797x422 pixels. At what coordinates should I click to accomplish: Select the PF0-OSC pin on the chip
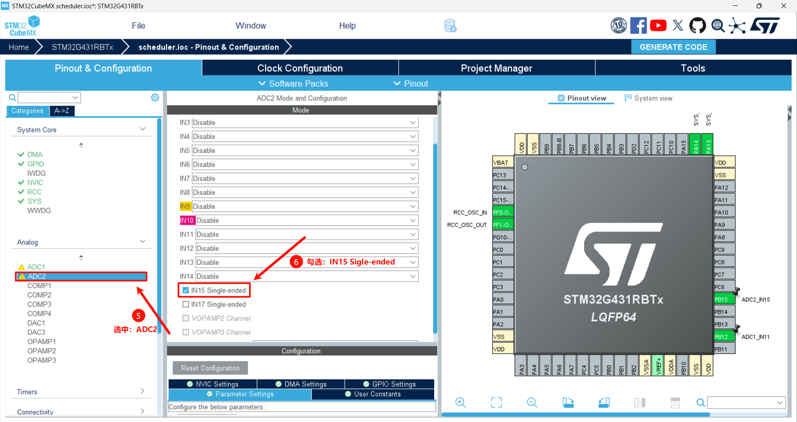[x=503, y=212]
